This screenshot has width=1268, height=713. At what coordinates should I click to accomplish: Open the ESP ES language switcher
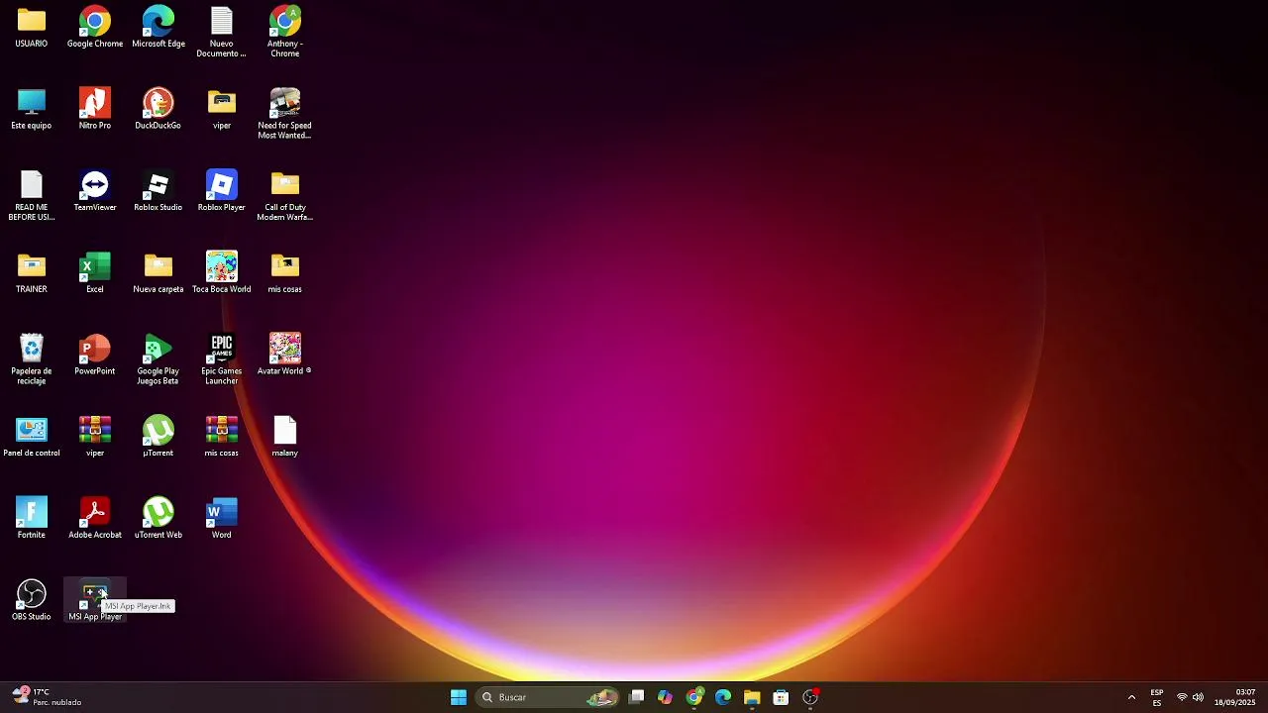tap(1157, 697)
